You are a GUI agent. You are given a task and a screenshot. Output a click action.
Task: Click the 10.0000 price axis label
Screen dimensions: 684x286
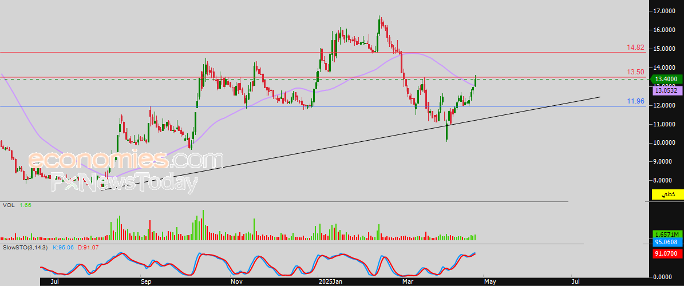pos(665,142)
